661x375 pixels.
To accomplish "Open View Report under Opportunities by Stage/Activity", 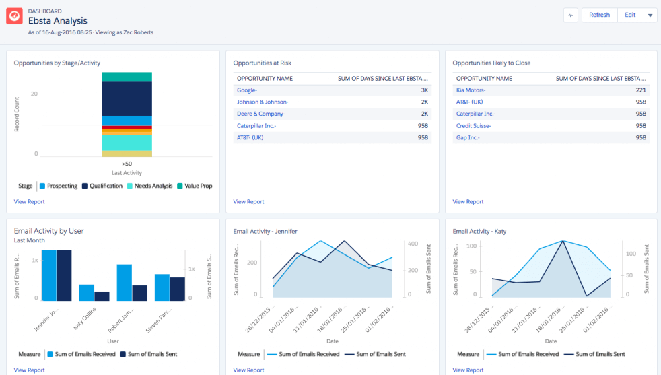I will point(29,201).
